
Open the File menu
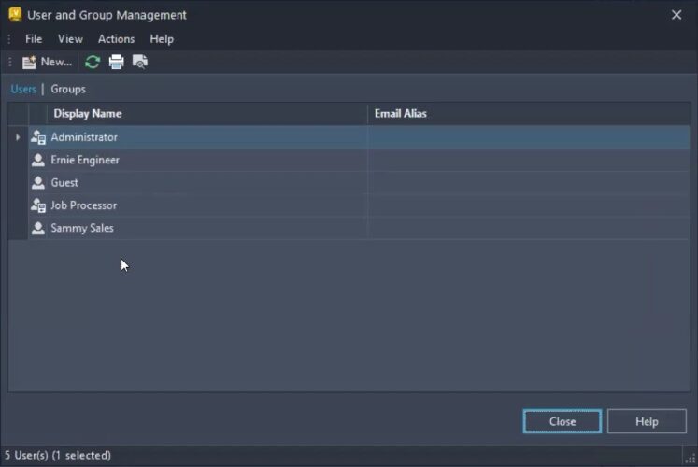coord(34,39)
